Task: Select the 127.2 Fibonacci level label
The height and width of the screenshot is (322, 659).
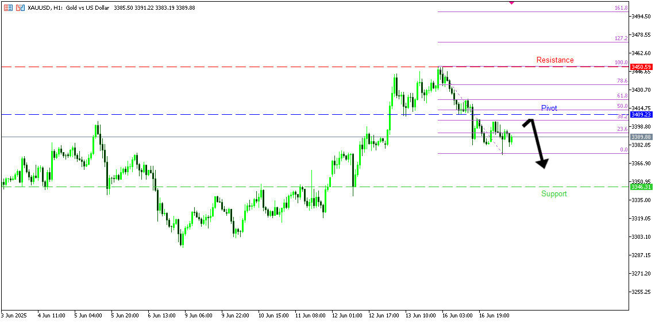Action: coord(621,38)
